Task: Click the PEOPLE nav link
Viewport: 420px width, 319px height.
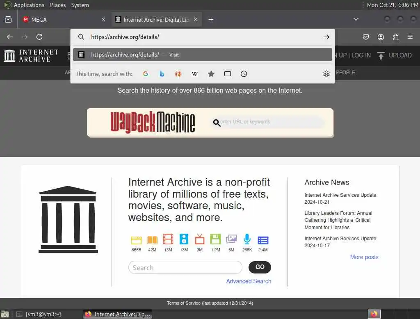Action: (x=345, y=73)
